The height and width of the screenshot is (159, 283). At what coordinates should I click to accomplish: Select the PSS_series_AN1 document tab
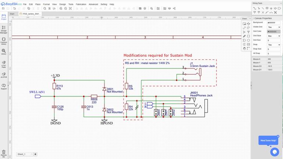30,14
